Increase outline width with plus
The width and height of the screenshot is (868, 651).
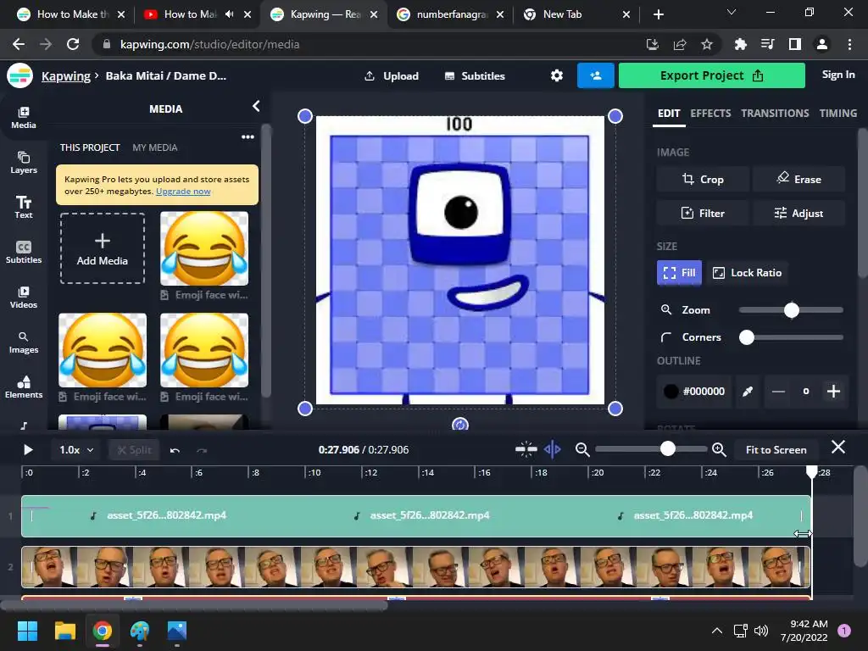coord(833,392)
